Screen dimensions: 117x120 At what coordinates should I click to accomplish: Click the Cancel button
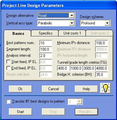(53, 89)
